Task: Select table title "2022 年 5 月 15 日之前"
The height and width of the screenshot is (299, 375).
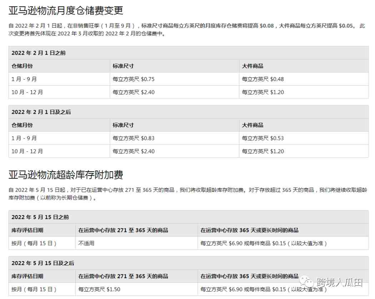Action: [x=40, y=217]
